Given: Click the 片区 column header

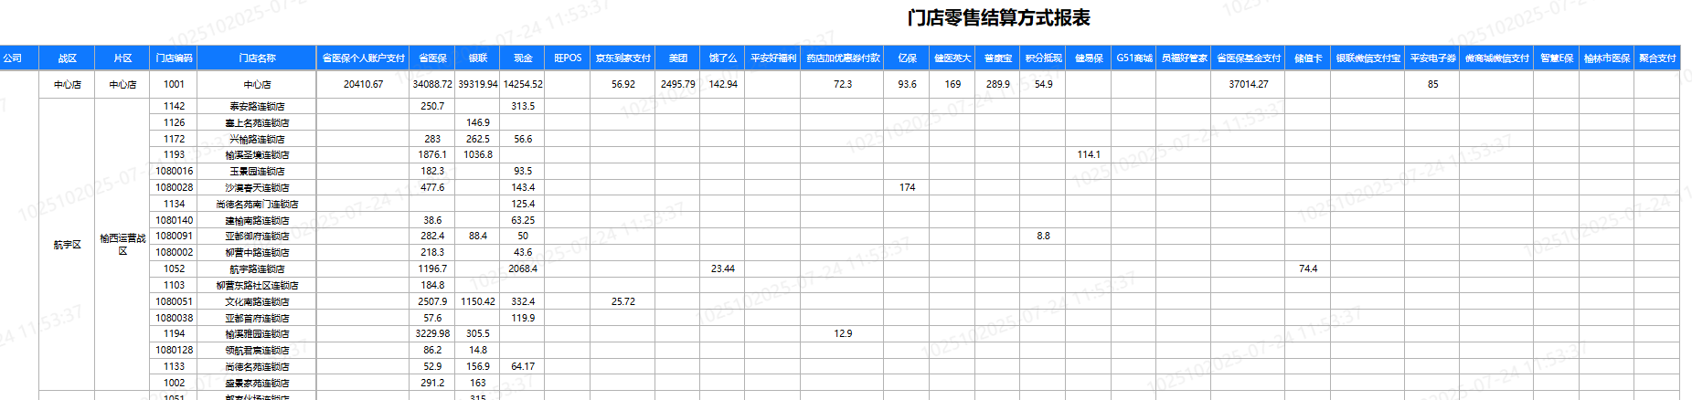Looking at the screenshot, I should click(122, 58).
